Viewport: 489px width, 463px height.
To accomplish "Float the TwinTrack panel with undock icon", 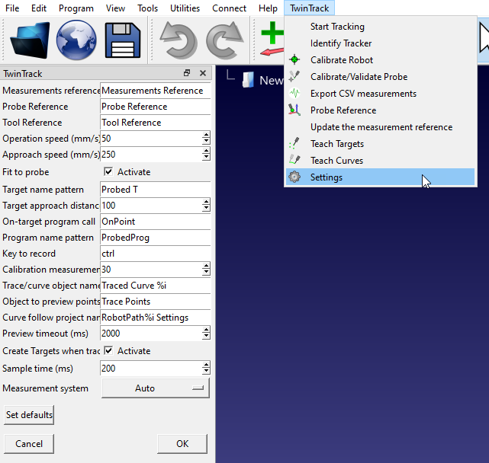I will click(187, 74).
